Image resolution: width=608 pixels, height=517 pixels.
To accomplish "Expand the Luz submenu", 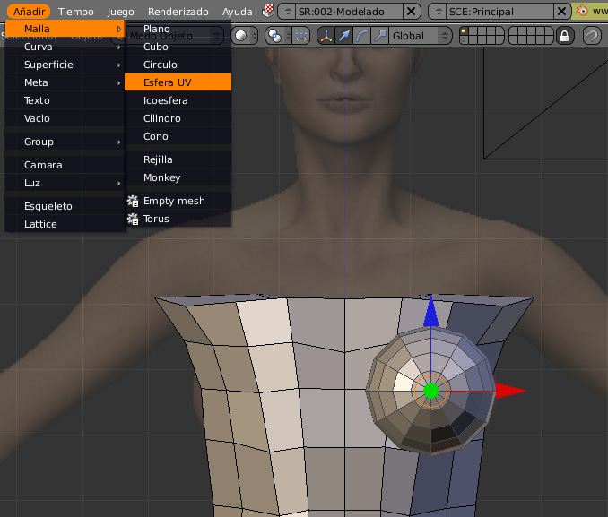I will coord(65,183).
